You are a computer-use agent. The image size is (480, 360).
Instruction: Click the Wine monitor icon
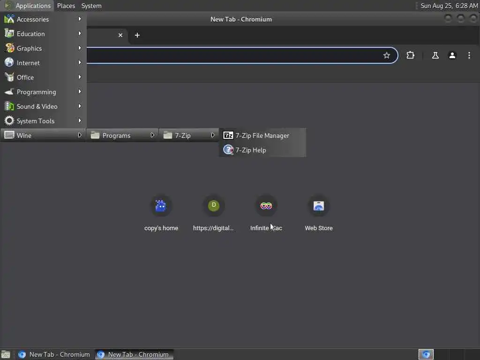9,135
